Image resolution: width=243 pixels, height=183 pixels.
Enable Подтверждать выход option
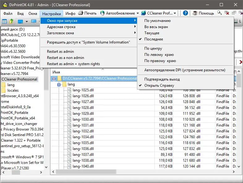pyautogui.click(x=185, y=79)
